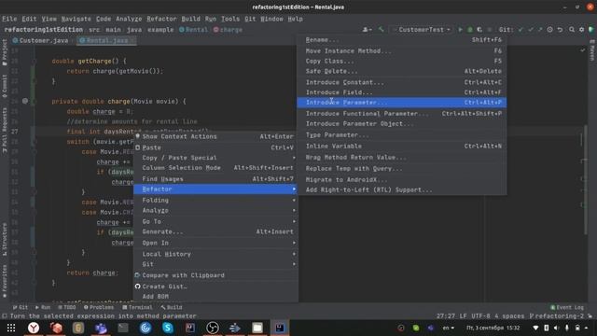This screenshot has width=597, height=336.
Task: Click breakpoint gutter marker on charge method line
Action: tap(25, 101)
